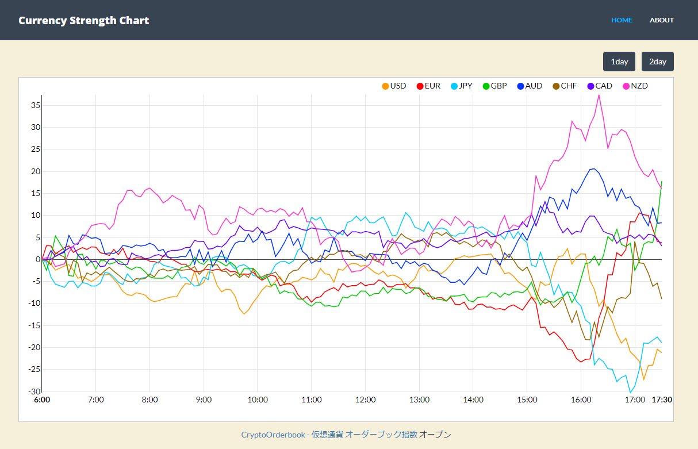This screenshot has height=449, width=698.
Task: Open the CryptoOrderbook footer link
Action: coord(273,435)
